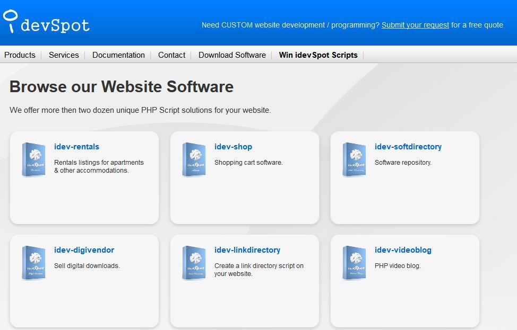Open the idev-rentals product link
Screen dimensions: 517x330
[x=76, y=147]
